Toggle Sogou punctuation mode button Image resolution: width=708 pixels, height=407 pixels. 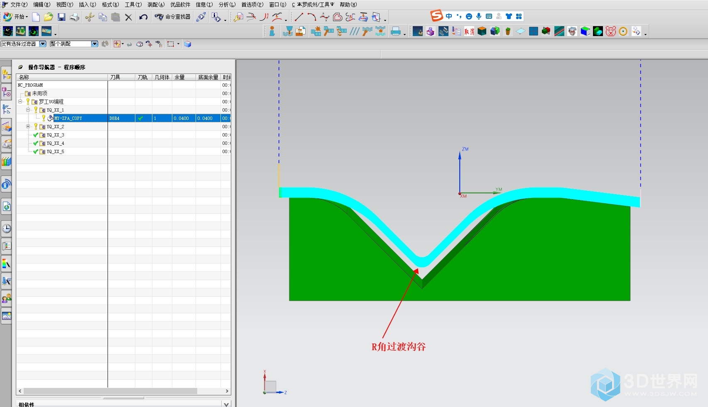pos(459,16)
